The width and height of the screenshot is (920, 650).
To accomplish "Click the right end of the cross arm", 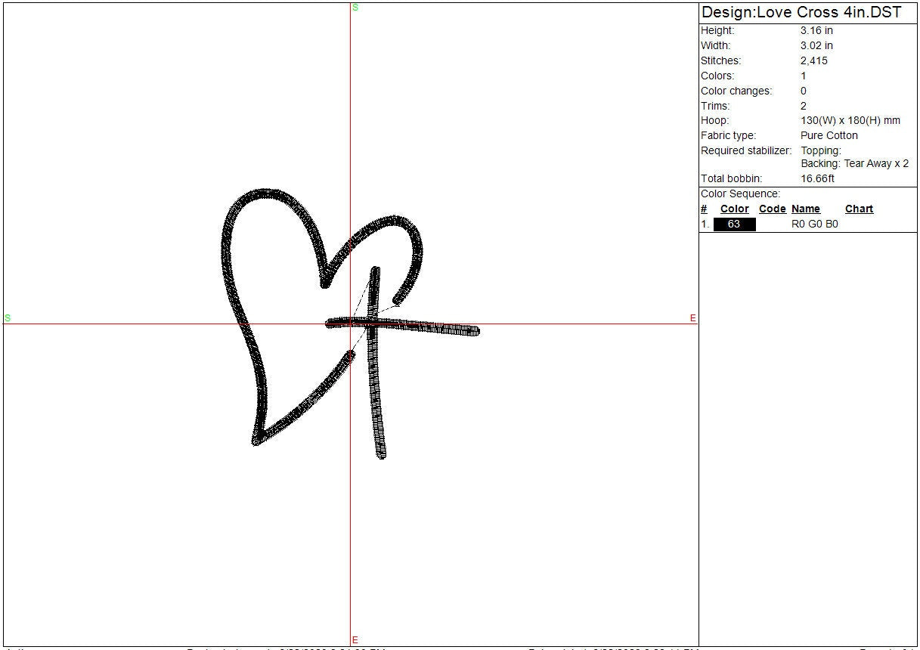I will (474, 330).
